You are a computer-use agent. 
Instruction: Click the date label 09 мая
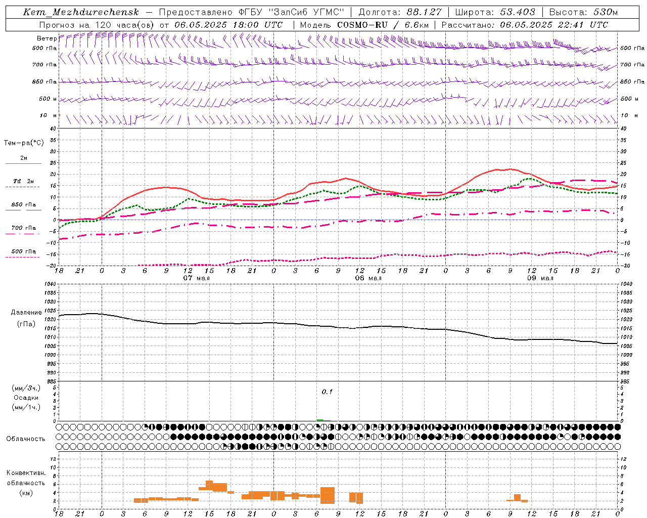tap(540, 278)
